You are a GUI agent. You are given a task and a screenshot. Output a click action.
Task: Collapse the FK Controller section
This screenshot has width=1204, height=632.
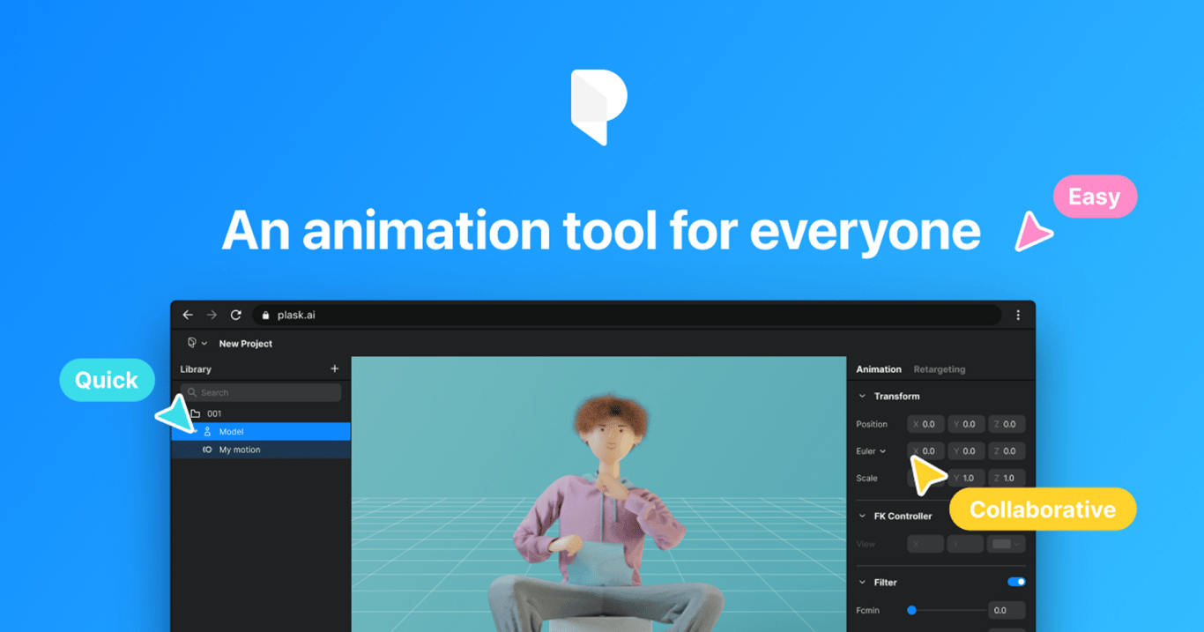[860, 515]
